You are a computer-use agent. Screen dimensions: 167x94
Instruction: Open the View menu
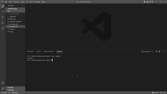point(23,2)
